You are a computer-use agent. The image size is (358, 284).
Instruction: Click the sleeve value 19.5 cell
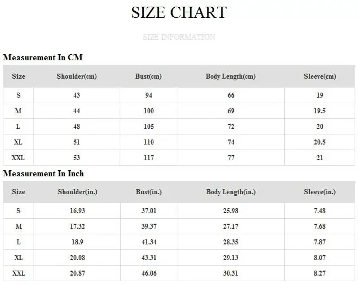tap(319, 111)
